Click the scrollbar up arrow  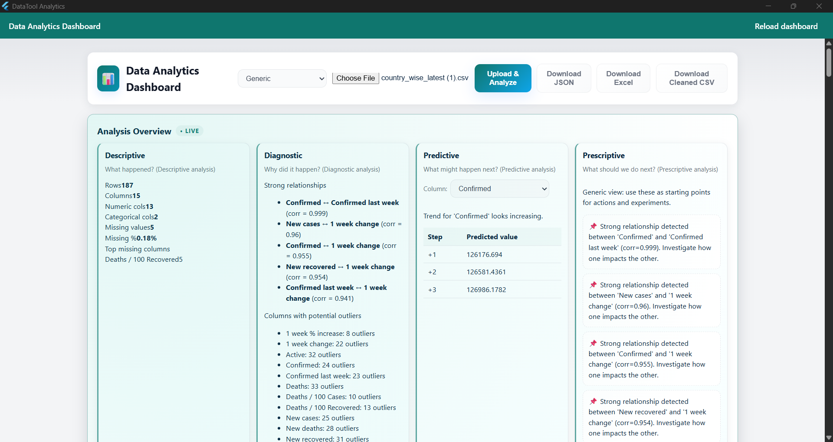click(829, 43)
